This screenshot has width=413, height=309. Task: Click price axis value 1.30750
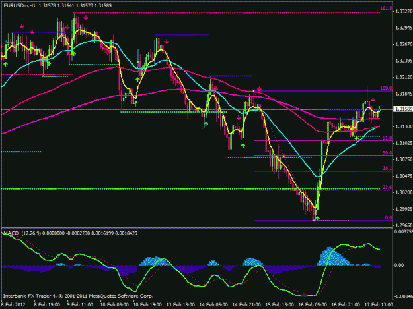point(404,159)
